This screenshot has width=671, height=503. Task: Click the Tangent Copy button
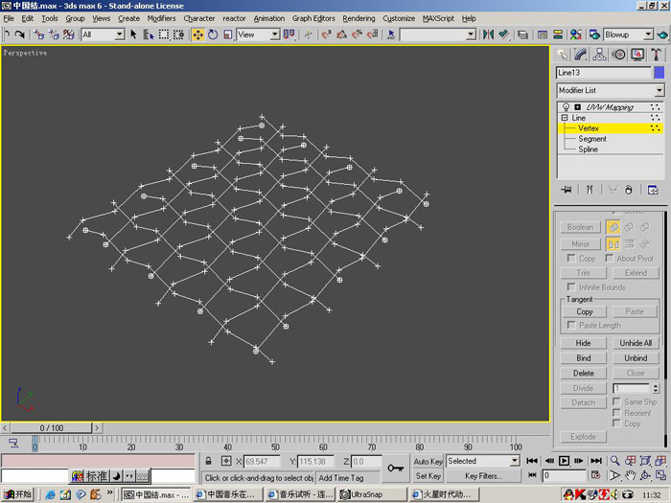click(x=584, y=311)
